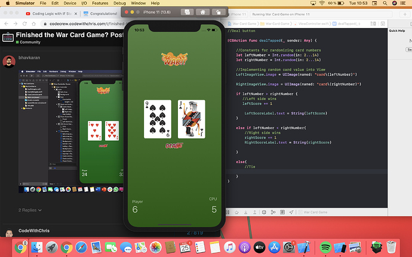Click the simulator rotate device icon
The image size is (412, 257).
219,11
